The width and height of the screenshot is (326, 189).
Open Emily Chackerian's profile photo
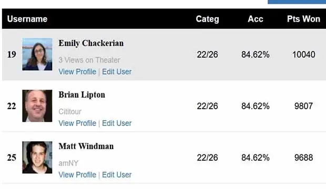pos(37,54)
